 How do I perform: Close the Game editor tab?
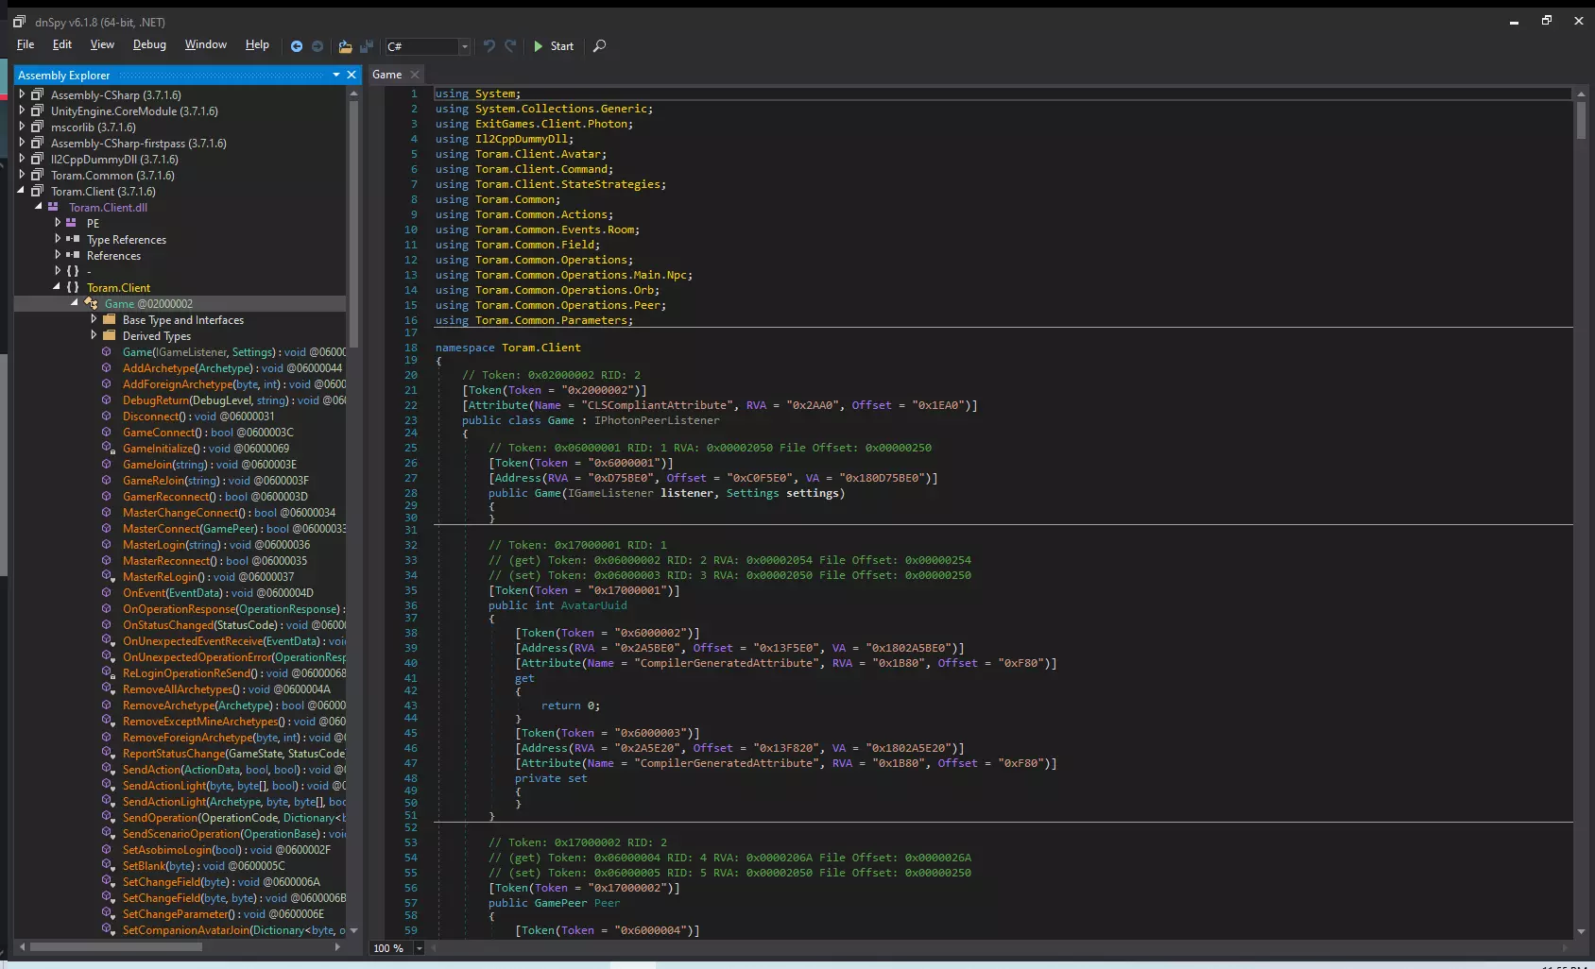[x=415, y=75]
